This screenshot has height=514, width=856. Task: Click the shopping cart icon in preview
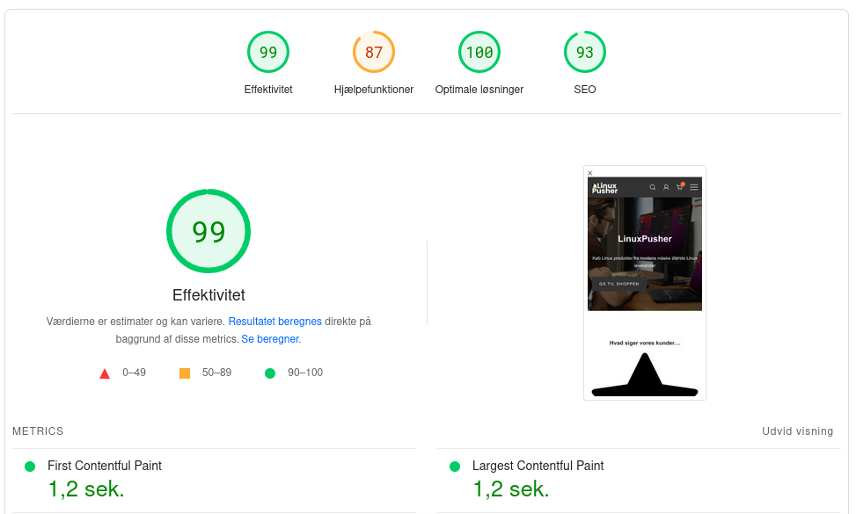pos(679,187)
